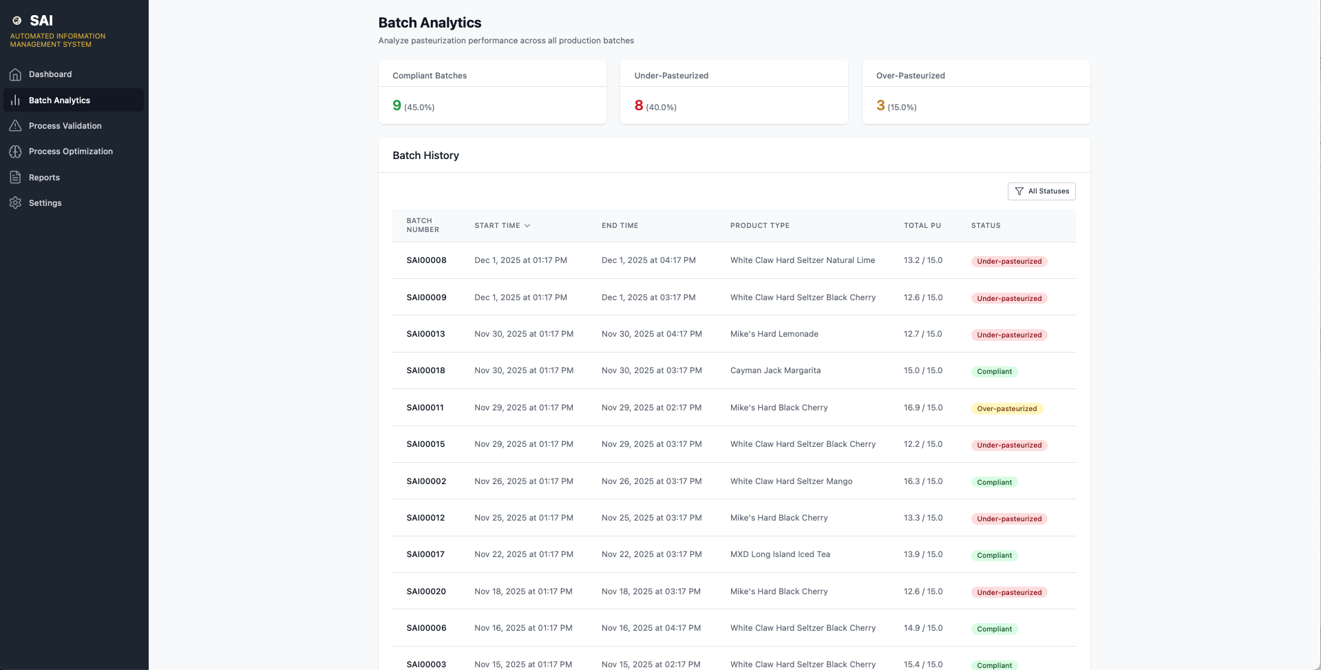This screenshot has width=1321, height=670.
Task: Click the Batch Analytics bar chart icon
Action: tap(15, 100)
